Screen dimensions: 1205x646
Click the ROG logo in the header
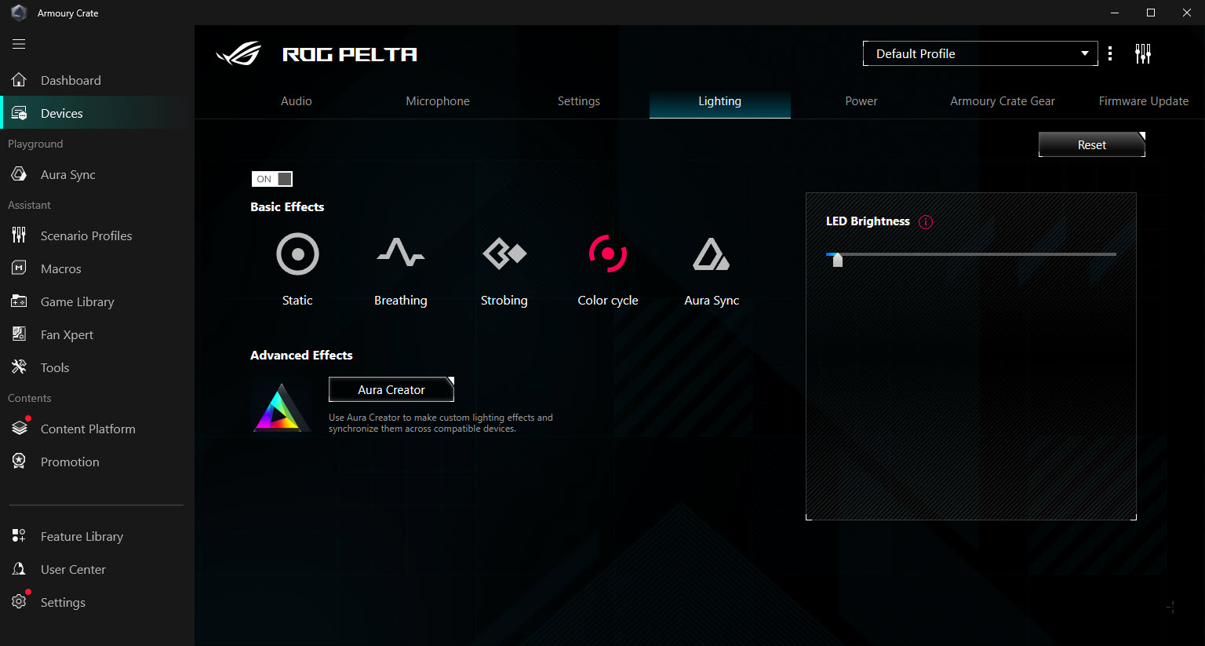click(238, 53)
